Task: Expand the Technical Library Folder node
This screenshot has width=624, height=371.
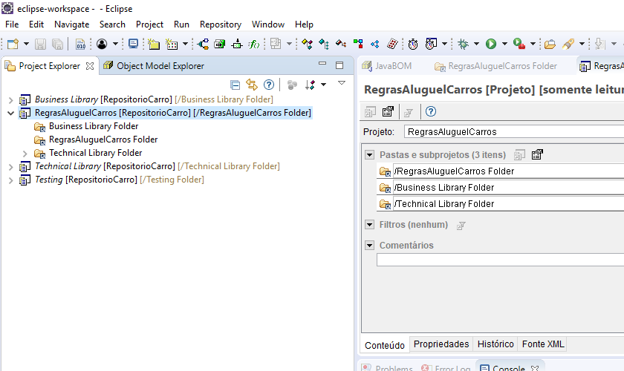Action: pos(25,154)
